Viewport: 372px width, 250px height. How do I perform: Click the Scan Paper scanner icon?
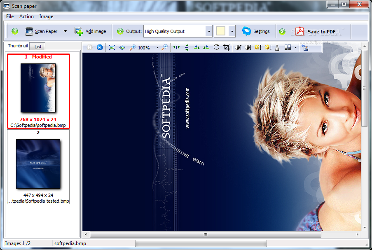29,31
